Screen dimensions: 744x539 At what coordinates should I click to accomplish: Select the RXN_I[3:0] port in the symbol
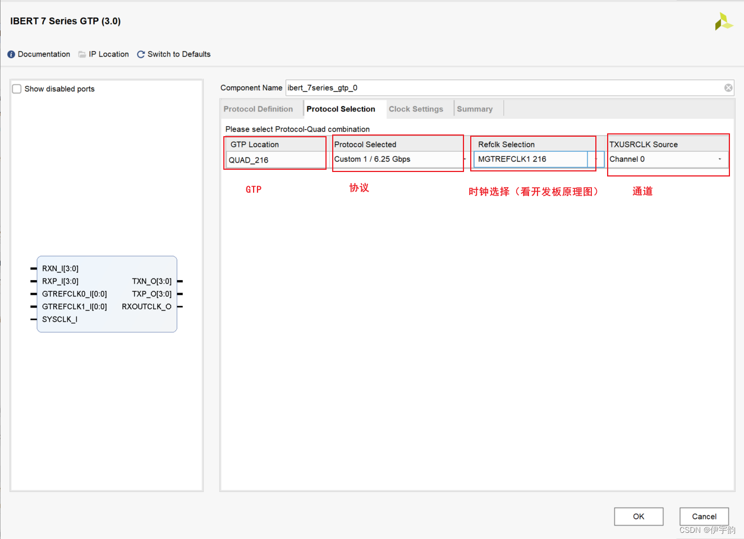pyautogui.click(x=60, y=269)
